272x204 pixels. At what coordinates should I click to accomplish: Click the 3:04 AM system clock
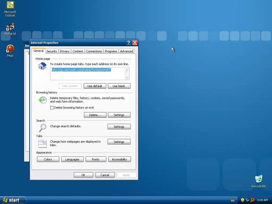[x=262, y=200]
